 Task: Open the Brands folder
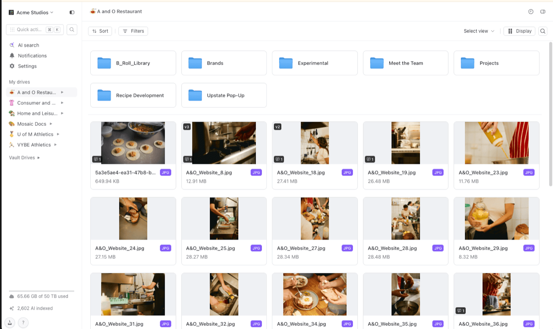[224, 63]
